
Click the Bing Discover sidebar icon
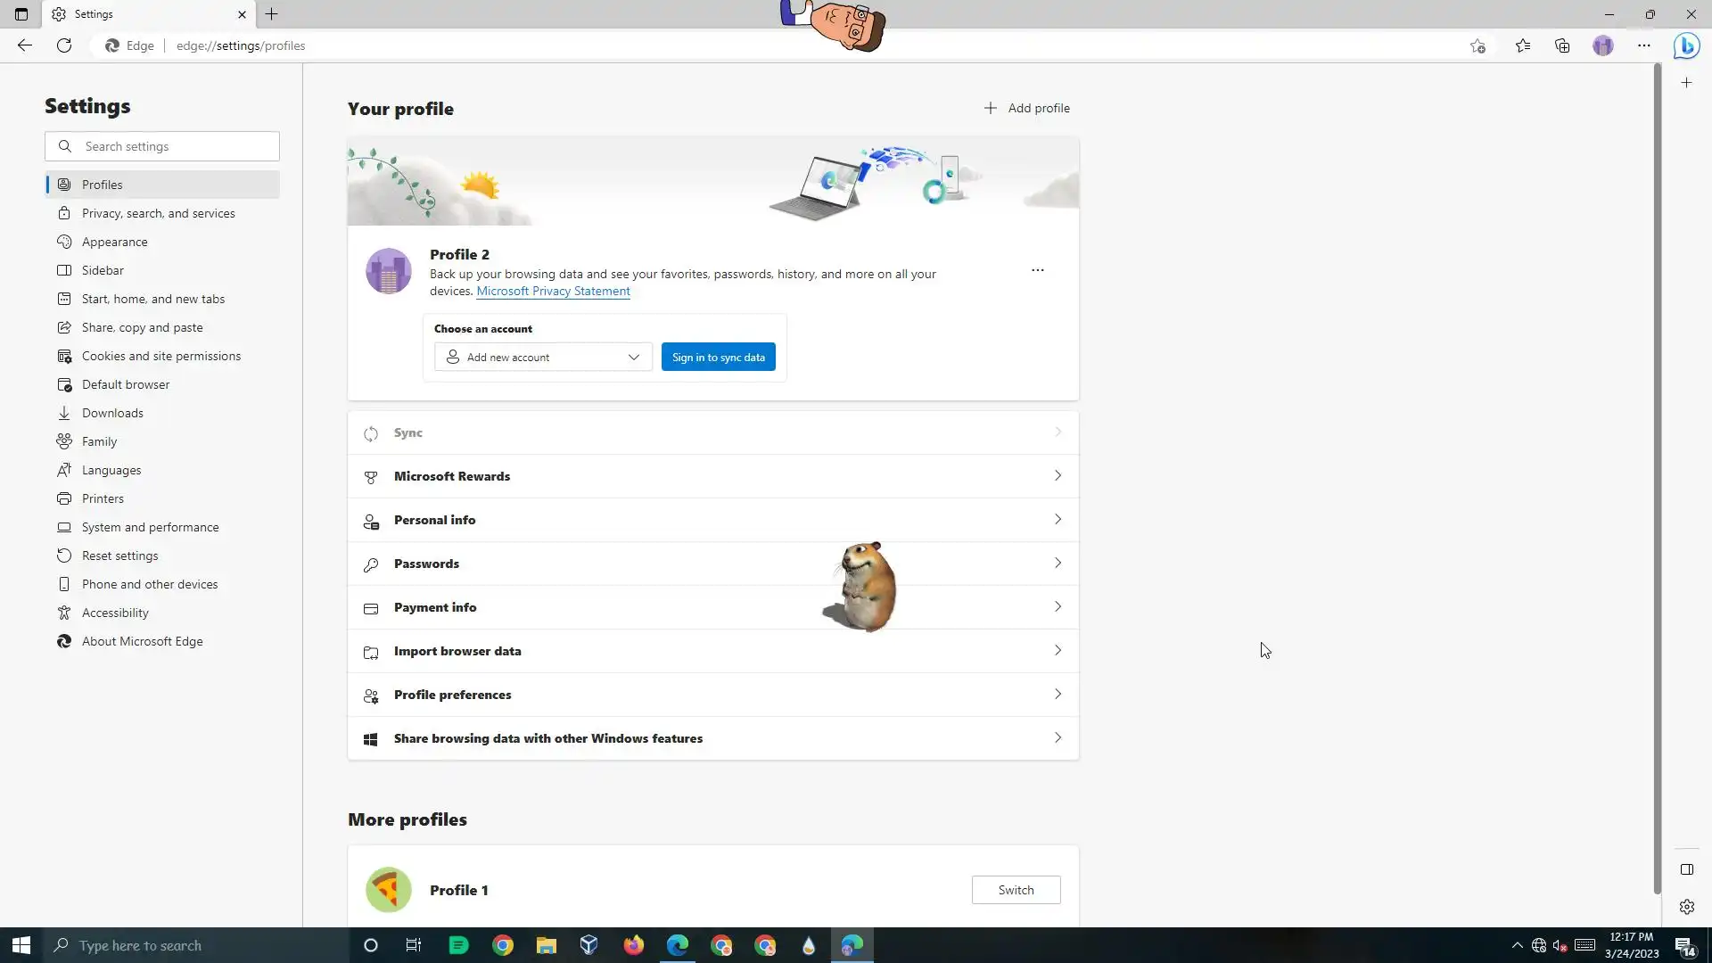(1686, 45)
